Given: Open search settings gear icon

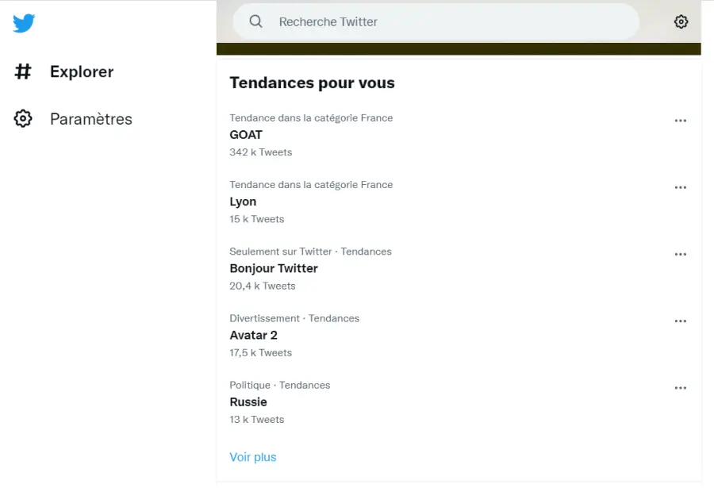Looking at the screenshot, I should click(681, 21).
